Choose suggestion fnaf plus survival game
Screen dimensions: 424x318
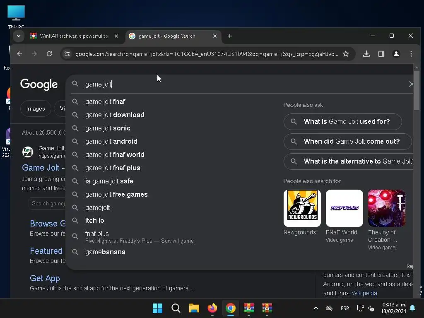[173, 236]
